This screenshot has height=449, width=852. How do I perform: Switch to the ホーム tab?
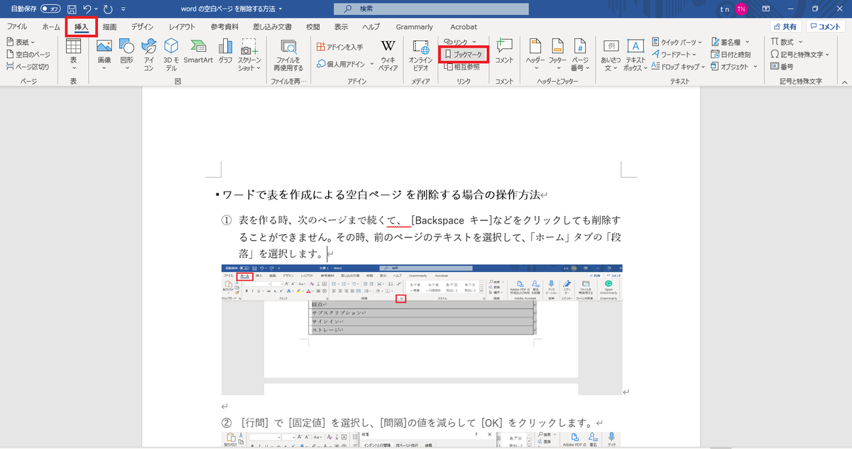click(51, 26)
